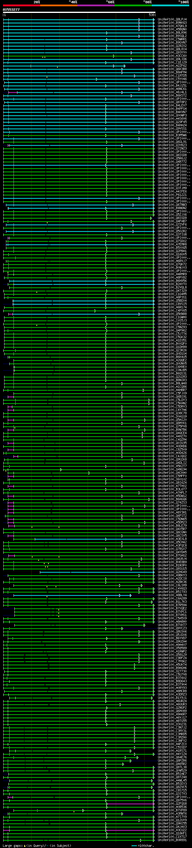Image resolution: width=192 pixels, height=848 pixels.
Task: Select hit label UniRef100_B4J151
Action: [x=172, y=86]
